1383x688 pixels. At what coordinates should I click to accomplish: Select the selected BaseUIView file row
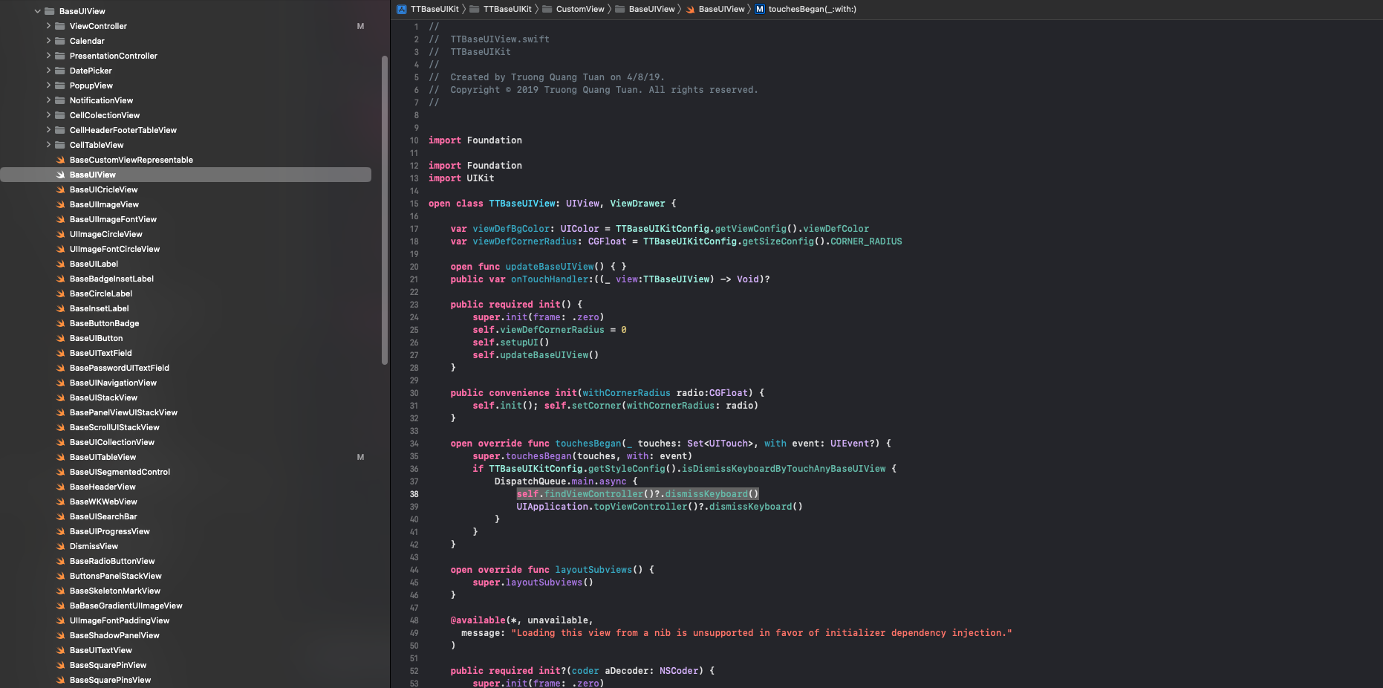pyautogui.click(x=186, y=175)
